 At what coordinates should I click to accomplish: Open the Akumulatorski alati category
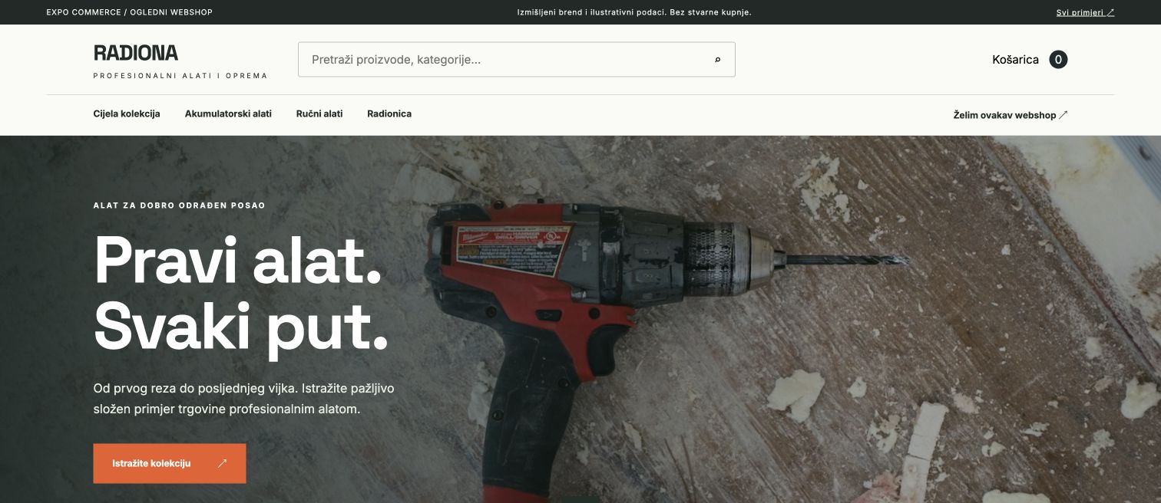pos(228,113)
